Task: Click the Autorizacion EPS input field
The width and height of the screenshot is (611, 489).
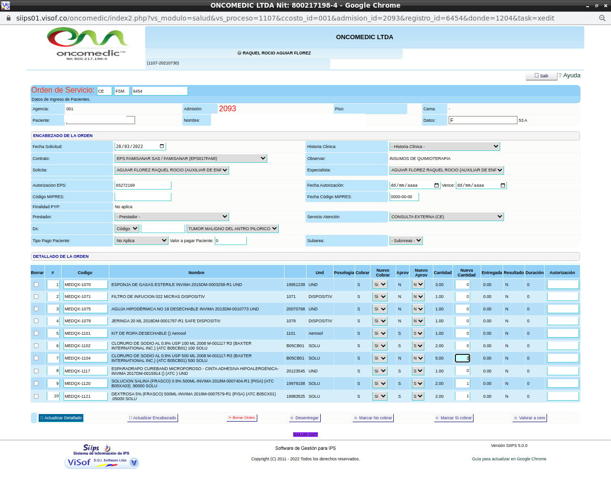Action: pos(143,185)
